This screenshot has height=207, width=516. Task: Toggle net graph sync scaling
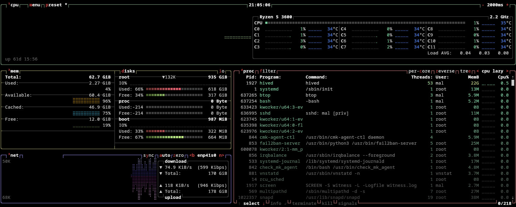point(148,156)
